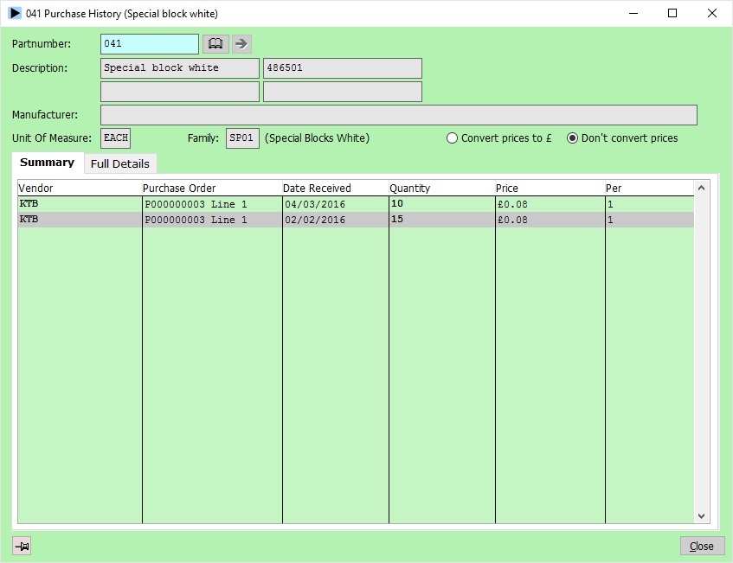The height and width of the screenshot is (563, 733).
Task: Maximize the Purchase History window
Action: (672, 13)
